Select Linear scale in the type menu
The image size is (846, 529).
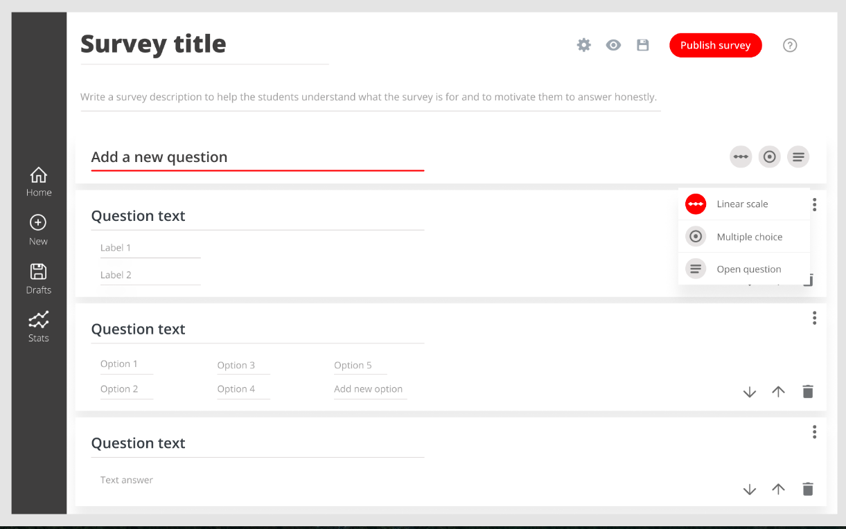click(x=744, y=204)
